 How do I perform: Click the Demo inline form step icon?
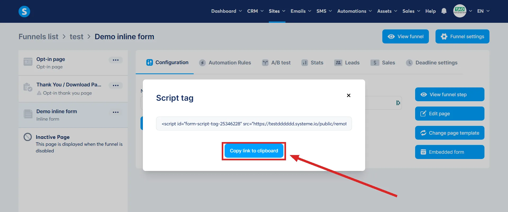tap(28, 114)
